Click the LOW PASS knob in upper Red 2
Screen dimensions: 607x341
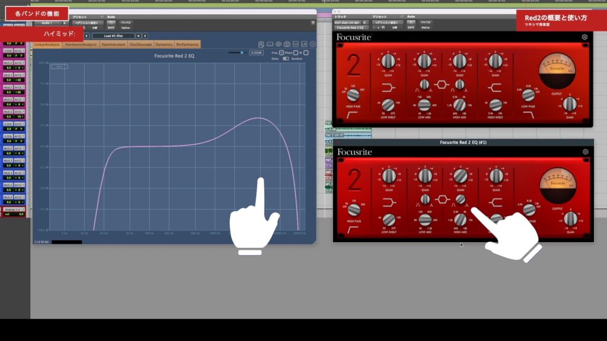[528, 95]
